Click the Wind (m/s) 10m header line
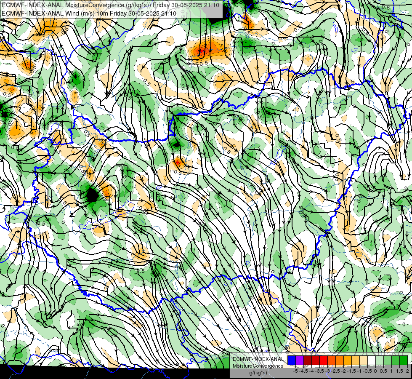This screenshot has height=379, width=412. click(89, 13)
